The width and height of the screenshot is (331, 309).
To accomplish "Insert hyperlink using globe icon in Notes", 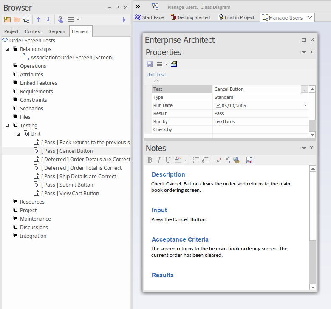I will (237, 160).
